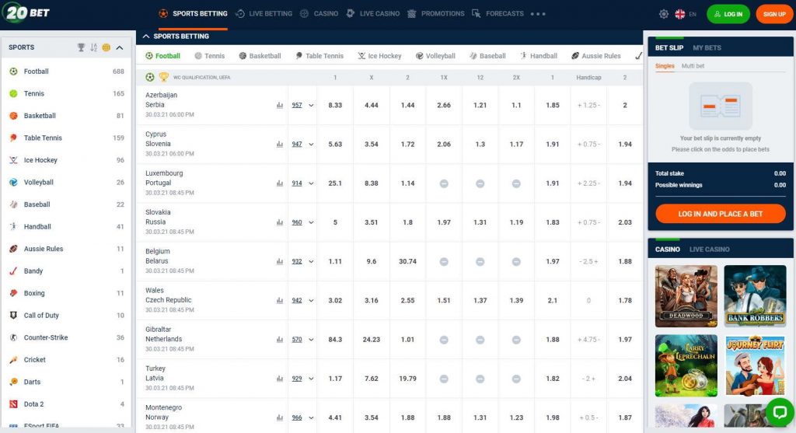Open Live Betting in top navigation
Screen dimensions: 796x433
coord(264,14)
